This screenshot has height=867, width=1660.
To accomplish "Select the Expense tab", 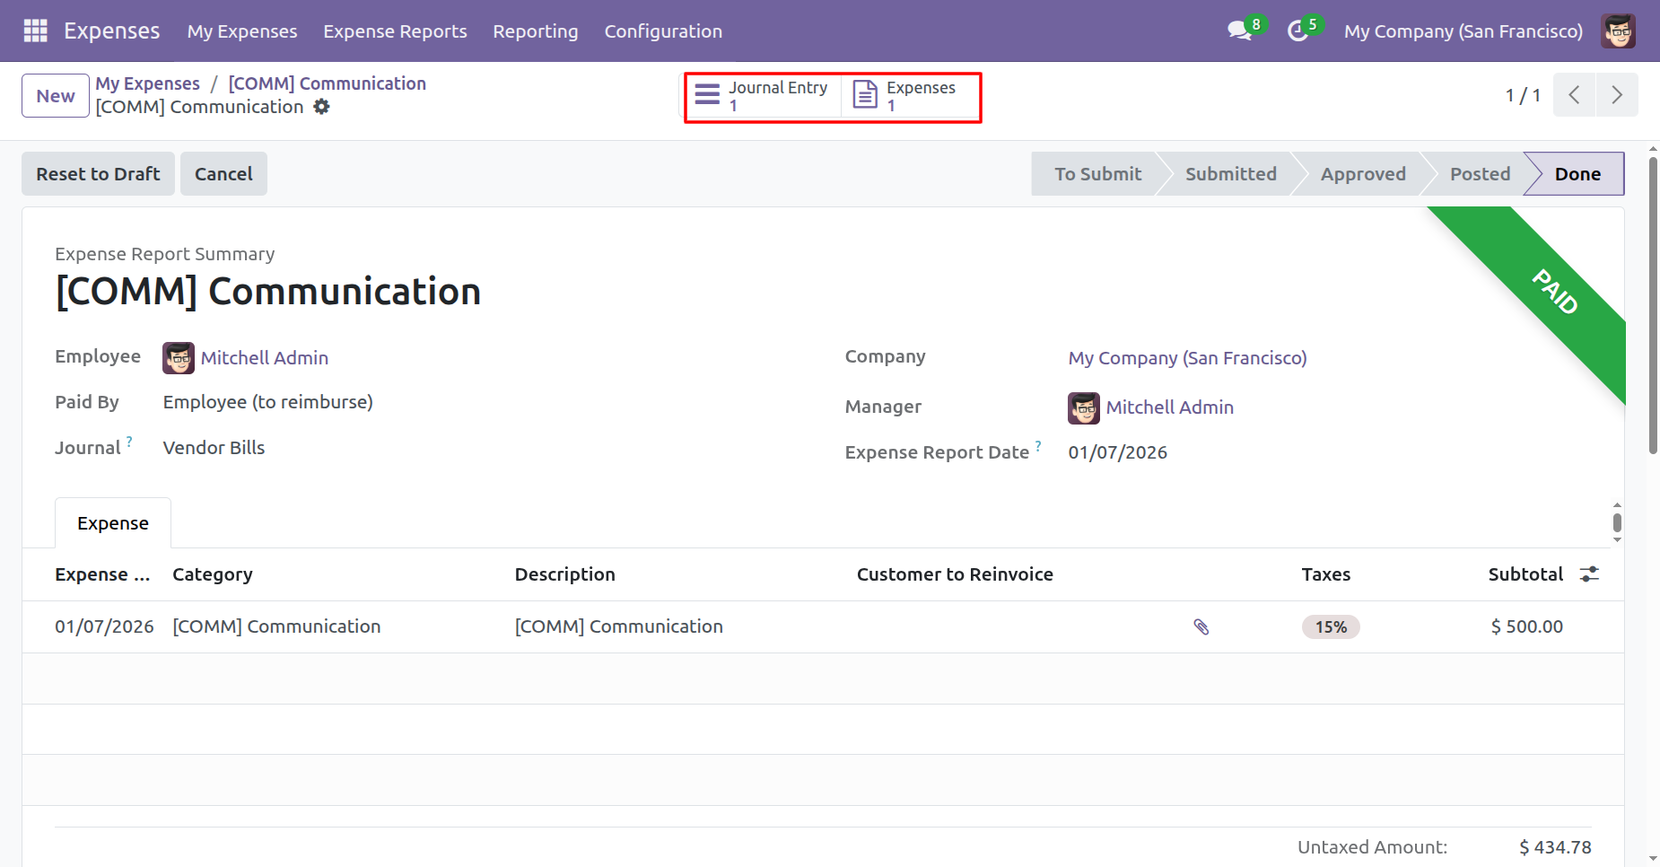I will [x=113, y=523].
